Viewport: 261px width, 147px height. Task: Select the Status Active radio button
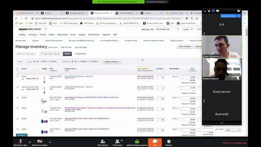click(40, 62)
